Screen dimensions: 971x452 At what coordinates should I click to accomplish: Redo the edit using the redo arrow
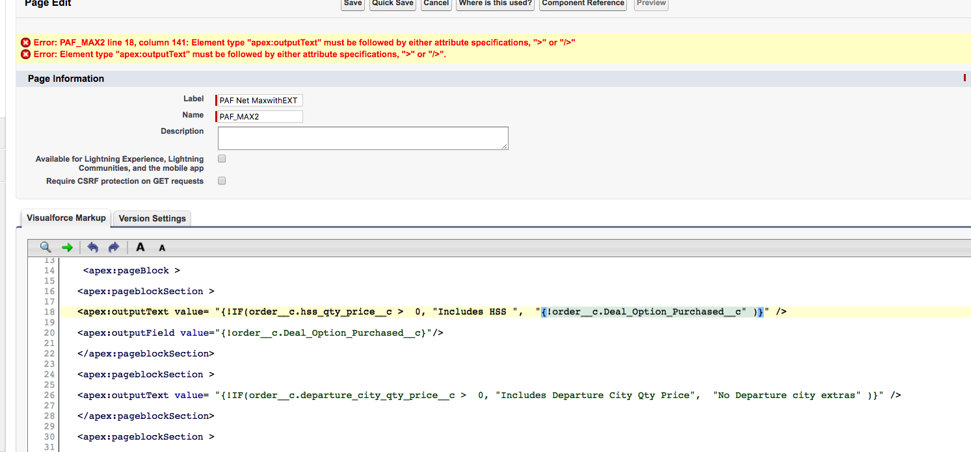pos(113,247)
